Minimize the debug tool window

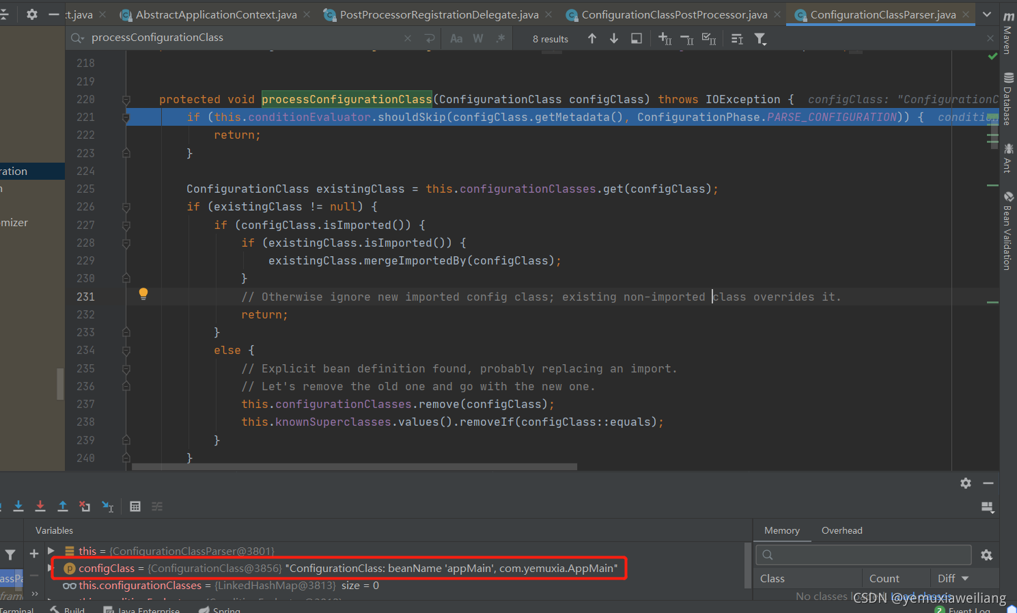point(988,483)
